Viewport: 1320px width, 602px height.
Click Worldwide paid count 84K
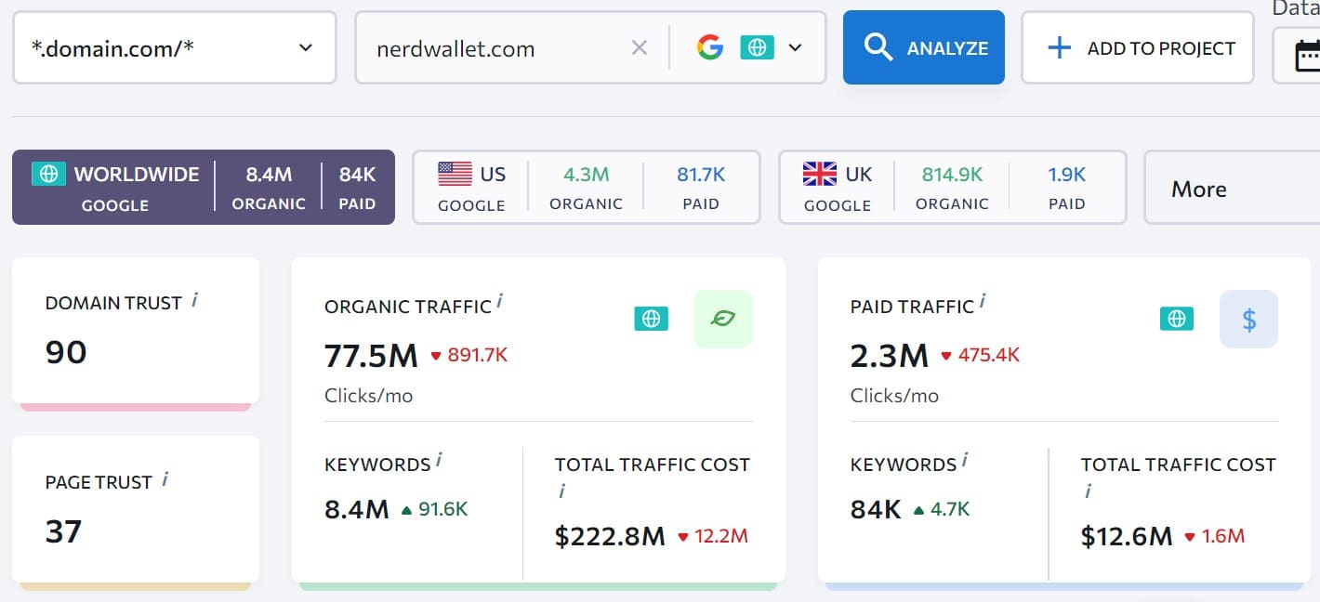[x=357, y=175]
